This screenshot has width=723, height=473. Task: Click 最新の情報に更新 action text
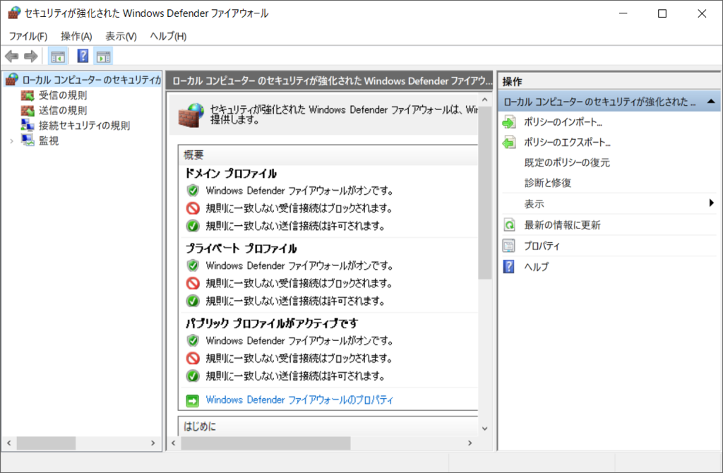[562, 225]
